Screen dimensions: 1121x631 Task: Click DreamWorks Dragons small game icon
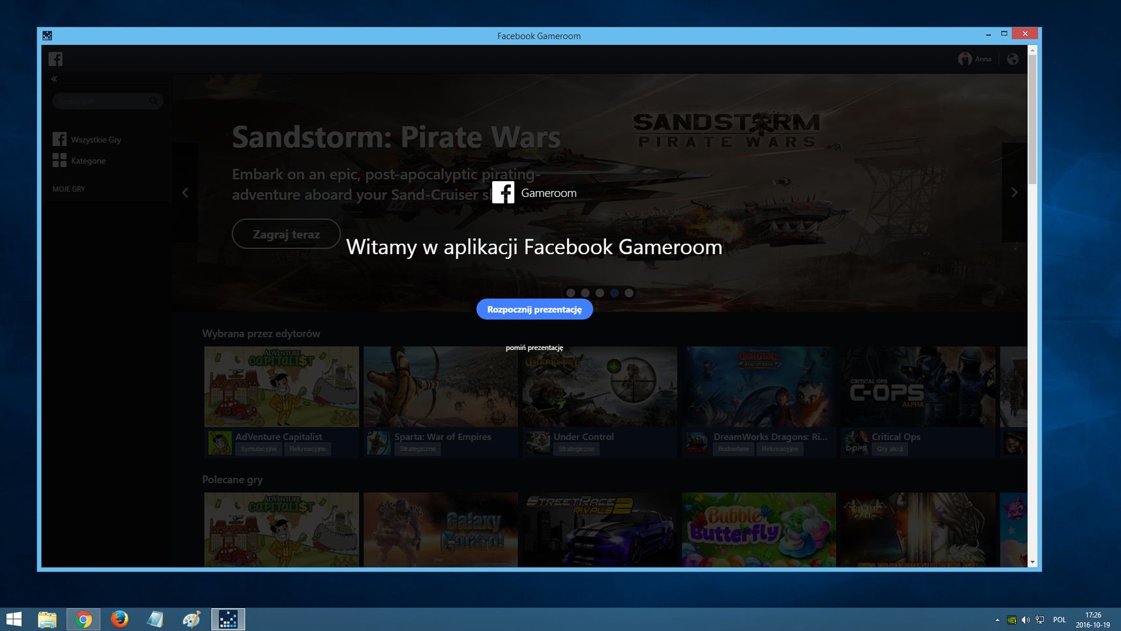[697, 443]
